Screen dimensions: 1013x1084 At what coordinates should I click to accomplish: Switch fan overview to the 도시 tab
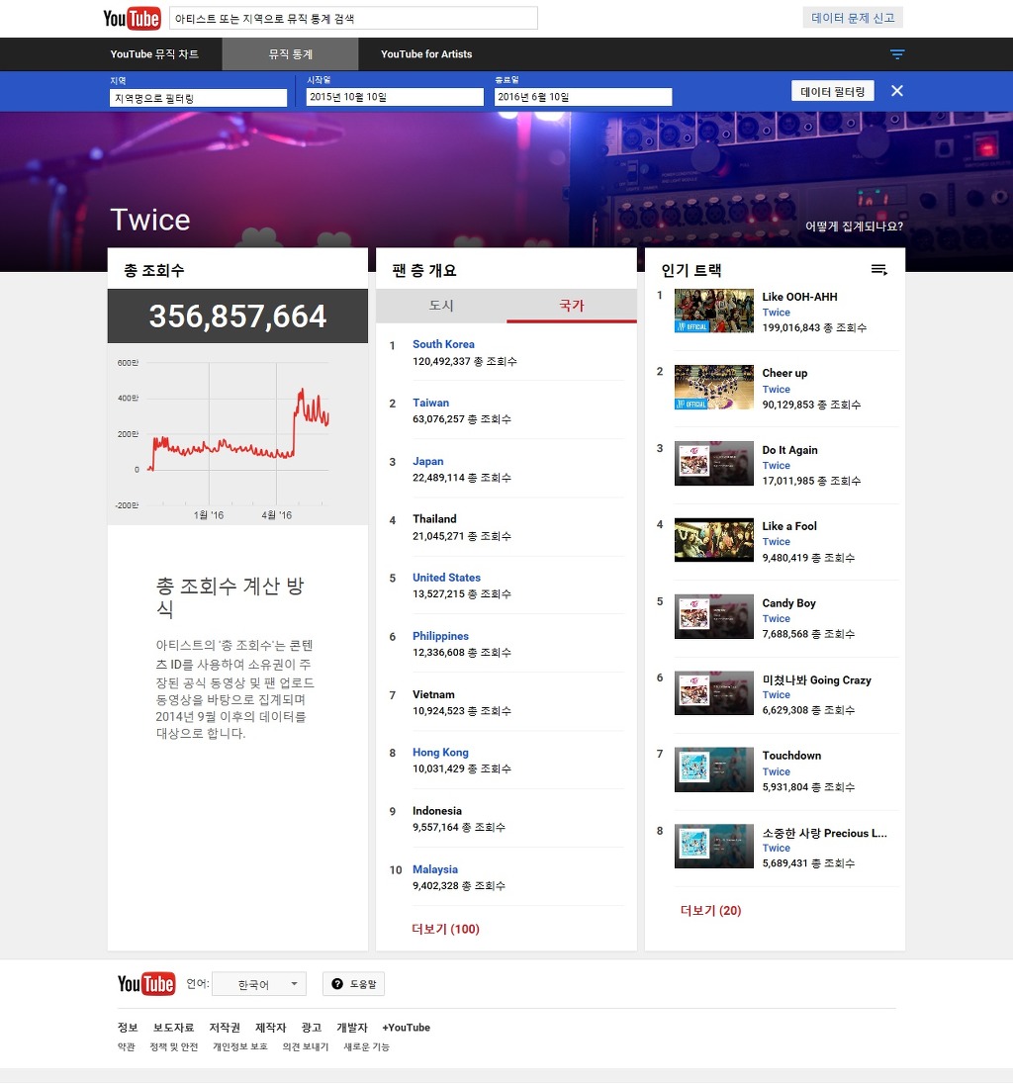pyautogui.click(x=441, y=306)
